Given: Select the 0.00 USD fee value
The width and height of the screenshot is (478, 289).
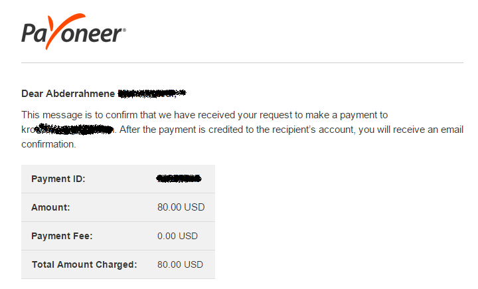Looking at the screenshot, I should (177, 236).
